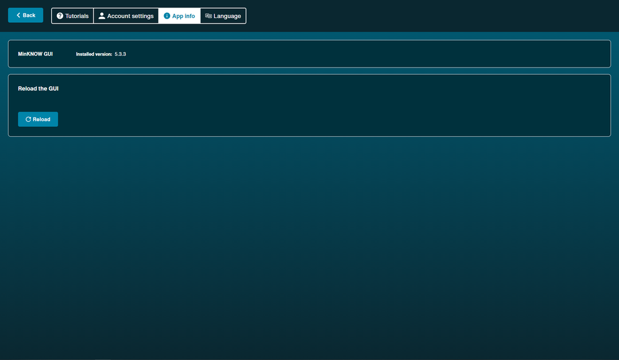The image size is (619, 360).
Task: Select the installed version number 5.3.3
Action: 121,54
